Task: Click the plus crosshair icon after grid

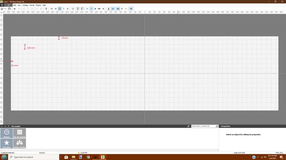Action: pos(67,9)
